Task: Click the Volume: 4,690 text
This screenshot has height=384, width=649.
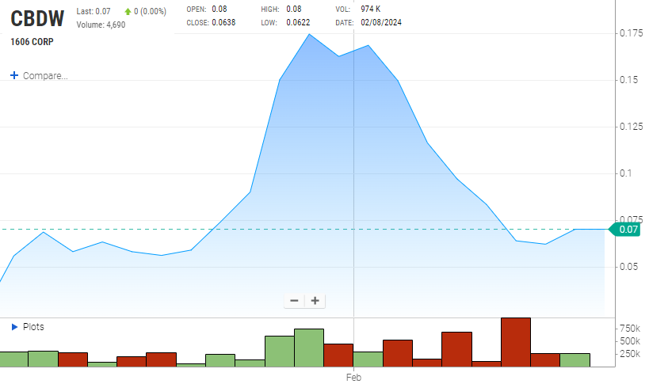Action: [x=101, y=25]
